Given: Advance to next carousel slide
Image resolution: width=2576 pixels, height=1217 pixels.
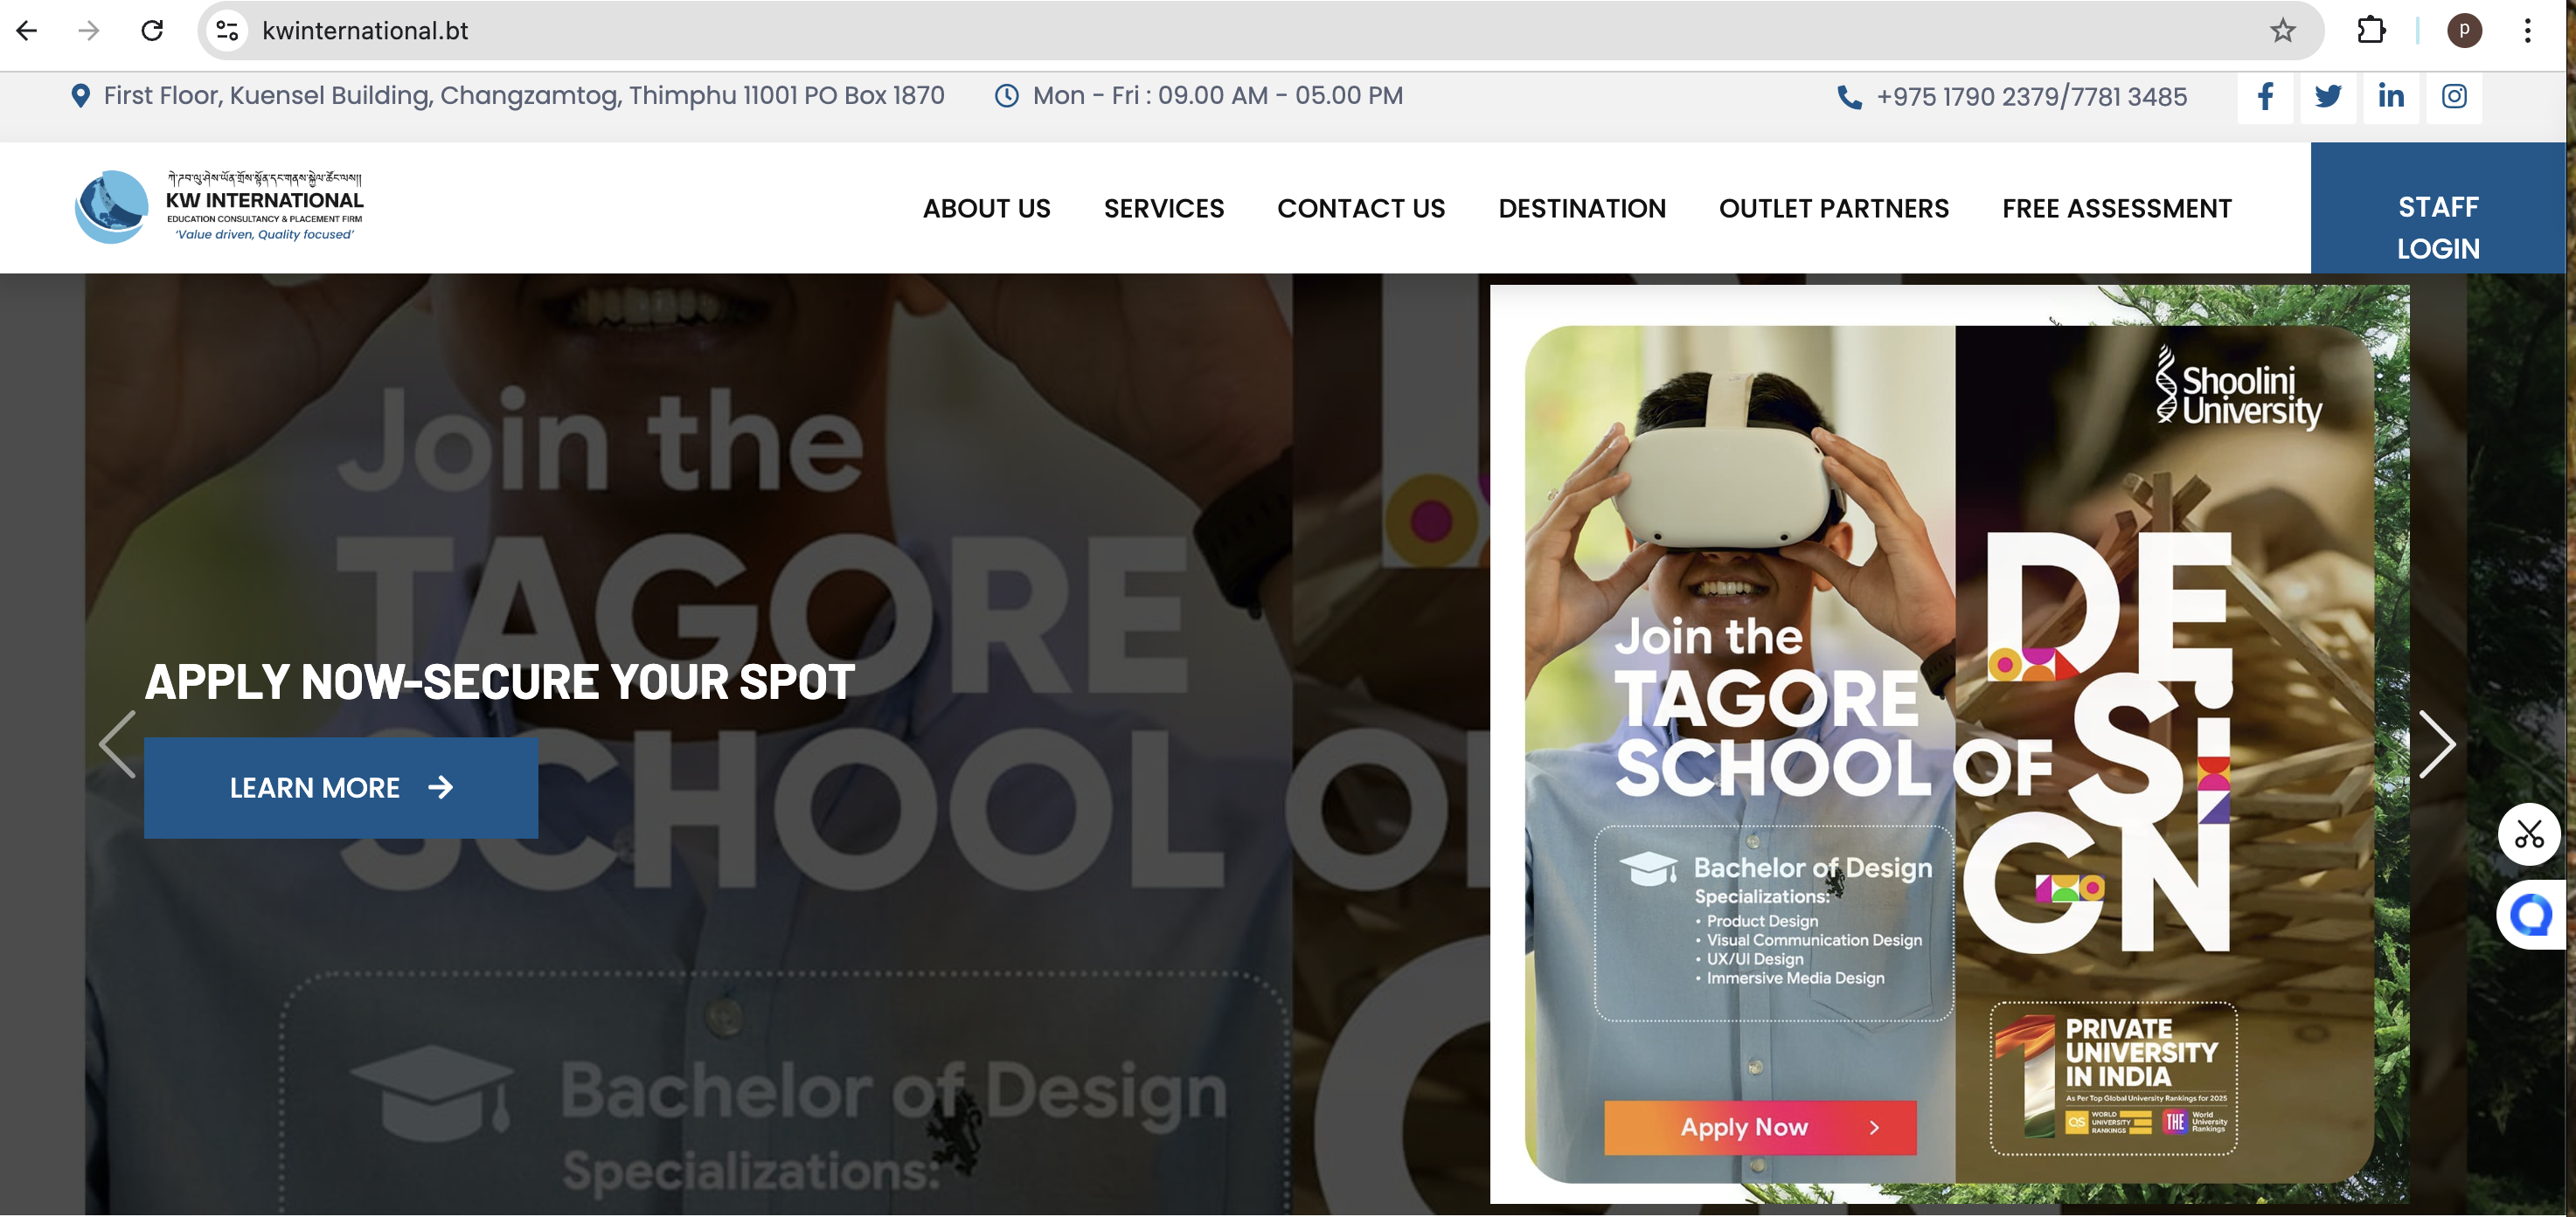Looking at the screenshot, I should pyautogui.click(x=2437, y=744).
